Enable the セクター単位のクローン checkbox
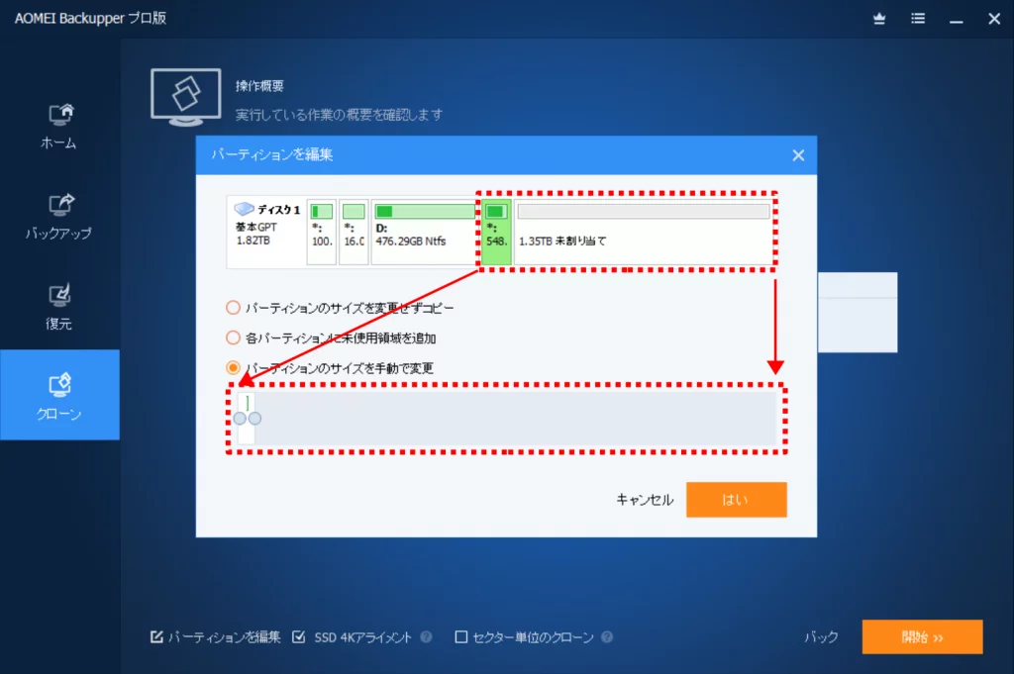Screen dimensions: 1014x674 (460, 637)
